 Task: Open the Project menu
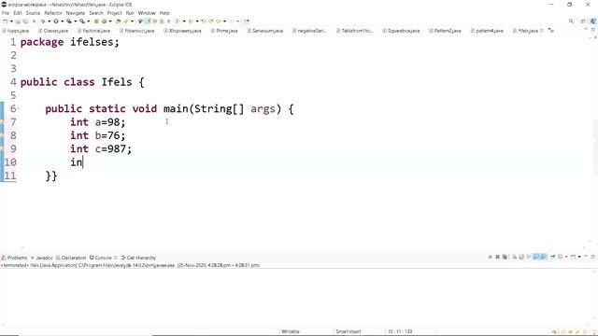(114, 13)
